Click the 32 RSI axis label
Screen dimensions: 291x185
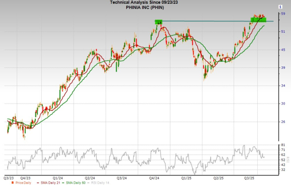point(283,170)
